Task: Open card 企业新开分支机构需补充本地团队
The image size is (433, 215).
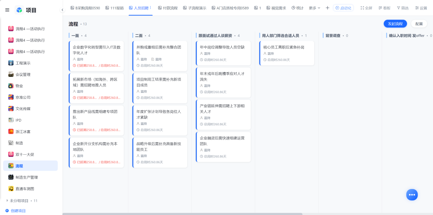Action: coord(96,153)
